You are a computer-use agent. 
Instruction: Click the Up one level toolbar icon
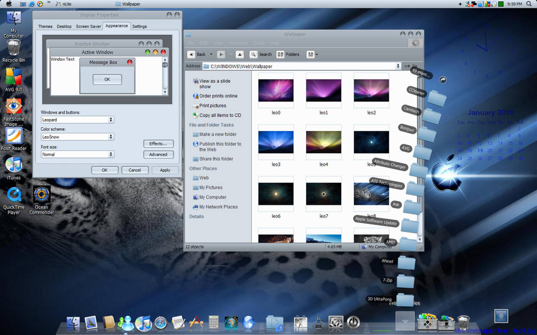point(240,54)
